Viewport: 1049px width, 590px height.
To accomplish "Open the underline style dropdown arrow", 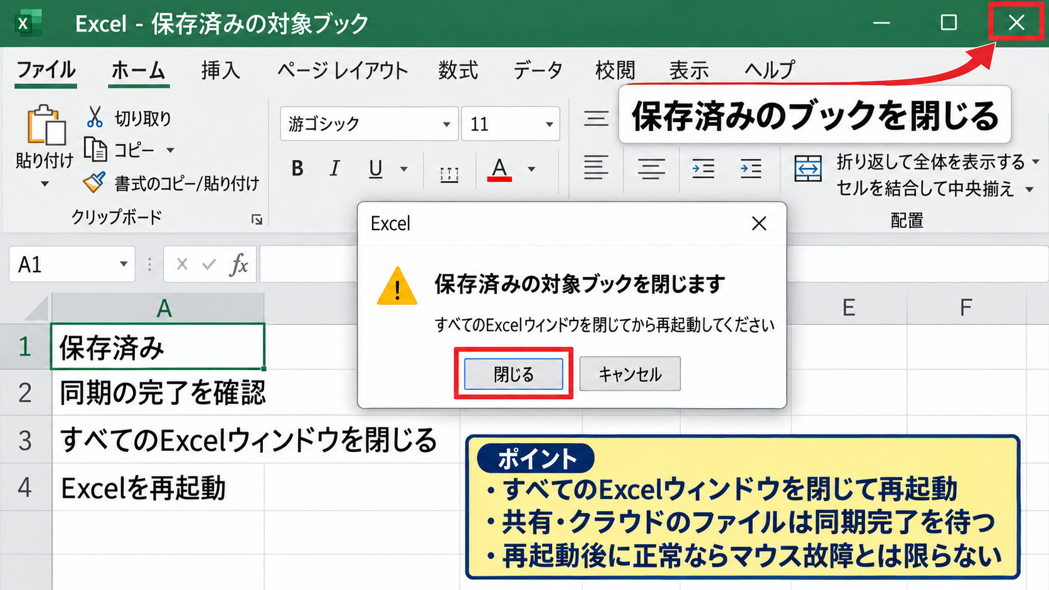I will 404,169.
